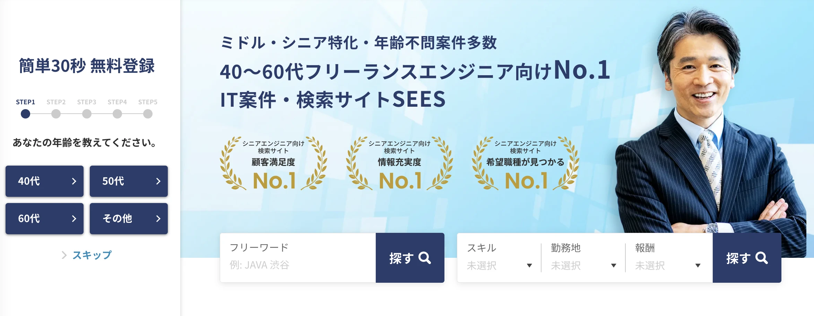This screenshot has height=316, width=814.
Task: Click the 情報充実度 No.1 laurel badge
Action: click(399, 164)
